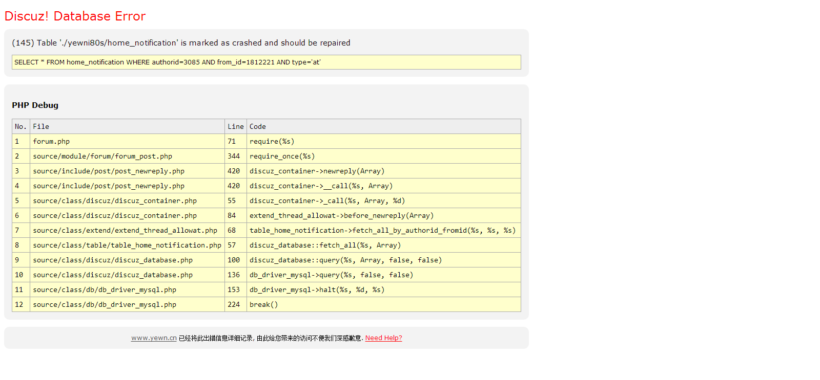Click 'discuz_container->__call(%s, Array)' code
820x380 pixels.
pos(384,186)
